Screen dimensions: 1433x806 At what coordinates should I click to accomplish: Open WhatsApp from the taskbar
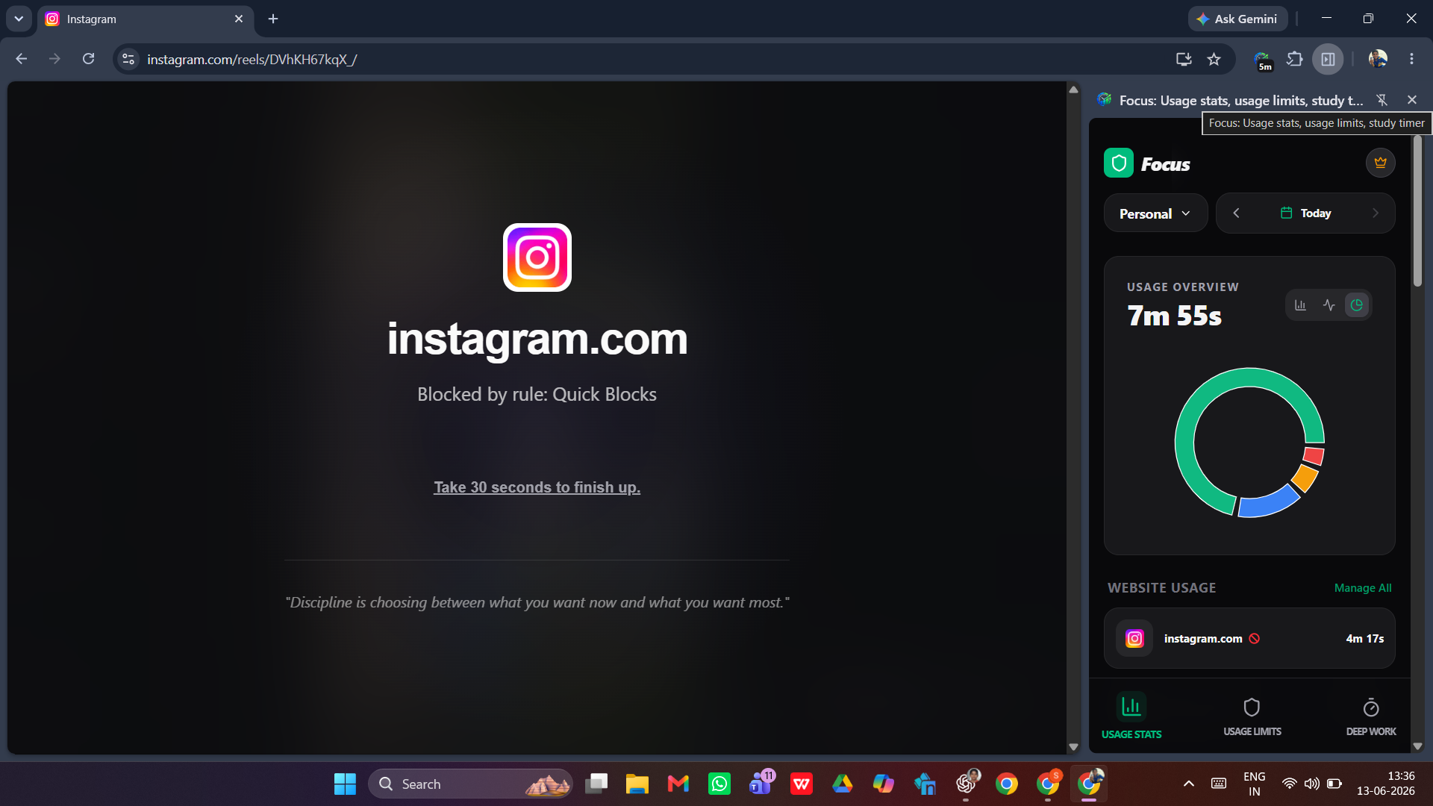tap(719, 784)
